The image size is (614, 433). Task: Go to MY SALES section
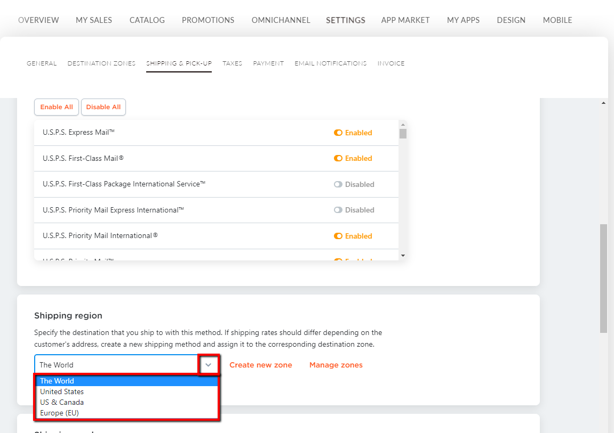pos(94,20)
